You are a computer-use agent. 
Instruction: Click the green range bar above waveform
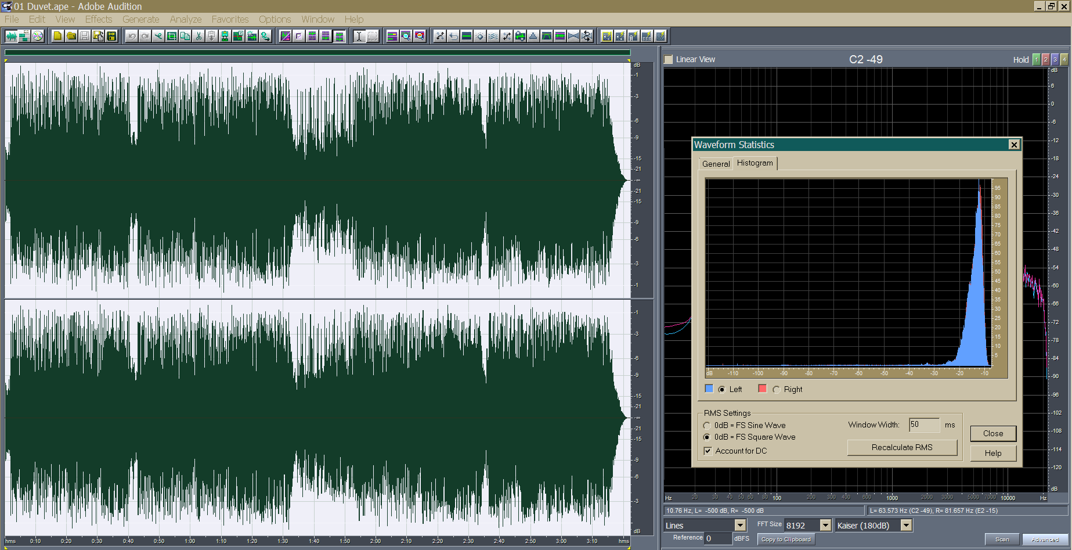coord(317,52)
